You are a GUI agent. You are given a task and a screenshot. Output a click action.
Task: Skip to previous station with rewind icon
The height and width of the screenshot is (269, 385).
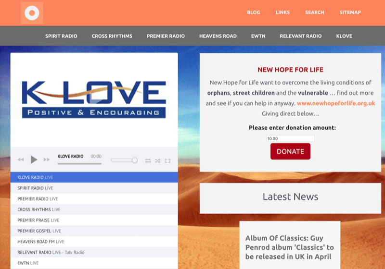click(21, 160)
